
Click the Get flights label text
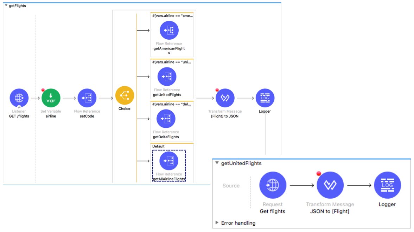(273, 211)
